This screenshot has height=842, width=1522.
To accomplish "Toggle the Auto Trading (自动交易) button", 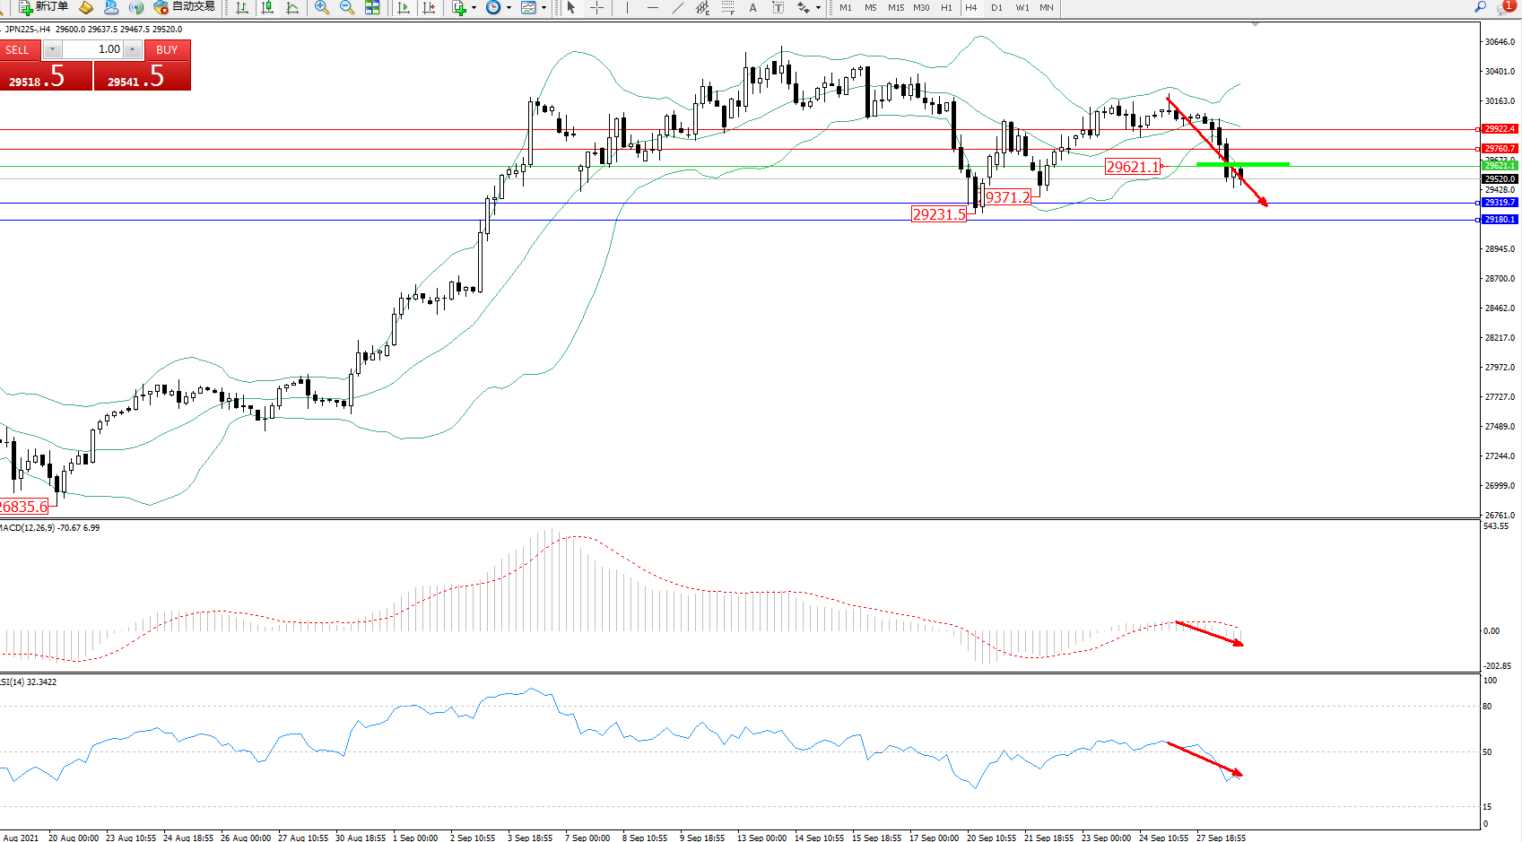I will tap(185, 7).
